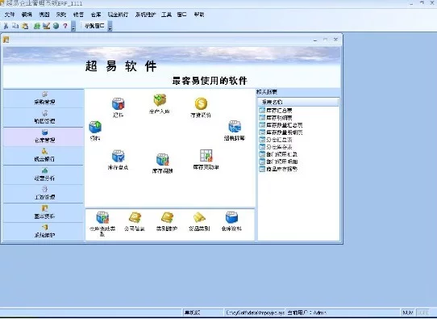Open the 部门领用明细 report
Screen dimensions: 437x319
click(281, 162)
